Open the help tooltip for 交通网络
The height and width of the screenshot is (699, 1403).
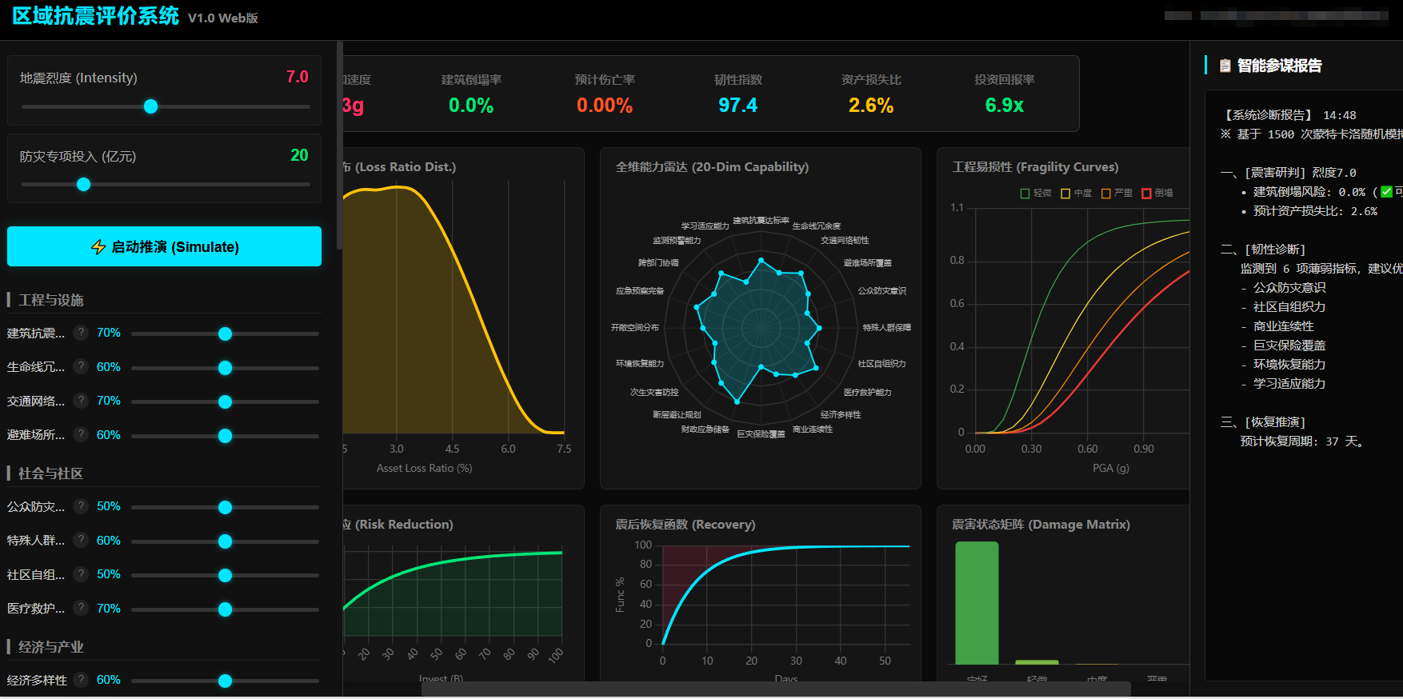click(x=81, y=401)
